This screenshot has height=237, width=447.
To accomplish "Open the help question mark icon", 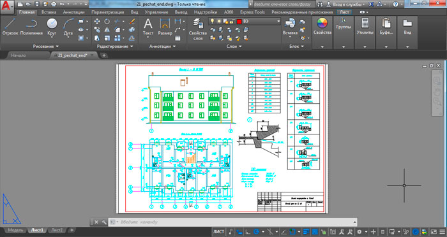I will (x=395, y=4).
